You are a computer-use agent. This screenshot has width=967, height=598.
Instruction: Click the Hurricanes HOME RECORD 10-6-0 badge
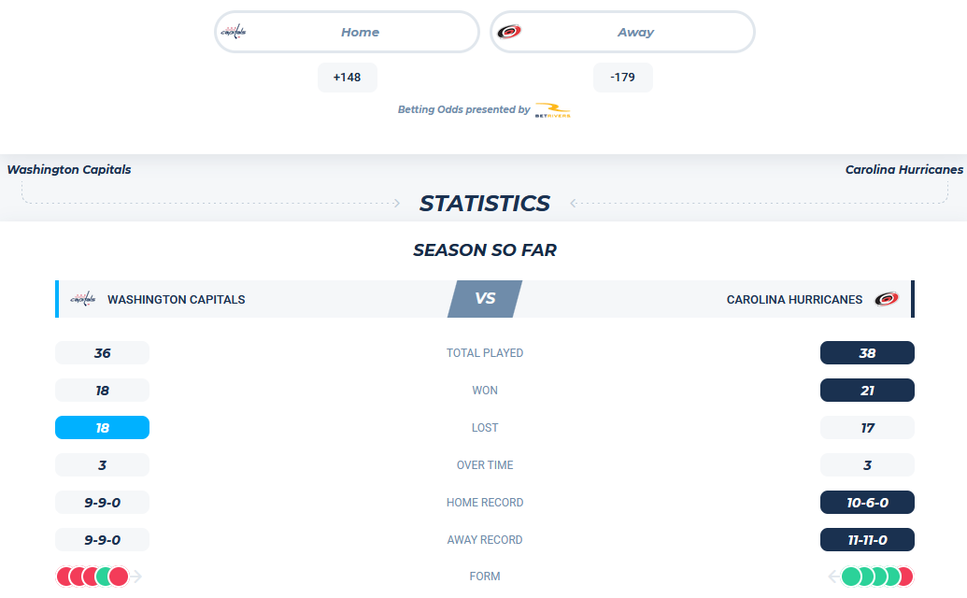click(867, 503)
